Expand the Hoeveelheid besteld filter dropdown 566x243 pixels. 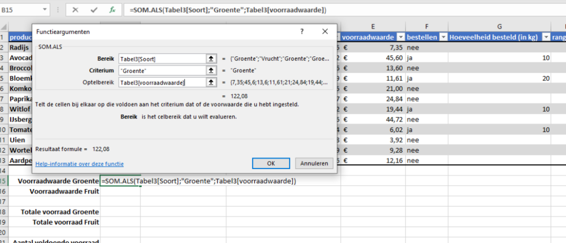click(546, 37)
